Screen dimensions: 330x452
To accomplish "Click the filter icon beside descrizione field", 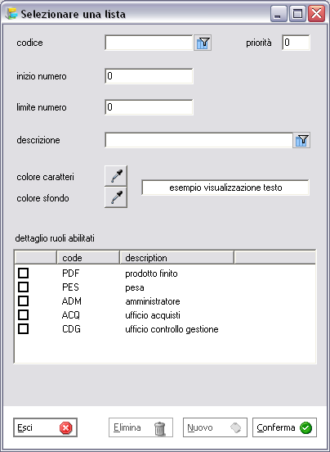I will coord(301,140).
